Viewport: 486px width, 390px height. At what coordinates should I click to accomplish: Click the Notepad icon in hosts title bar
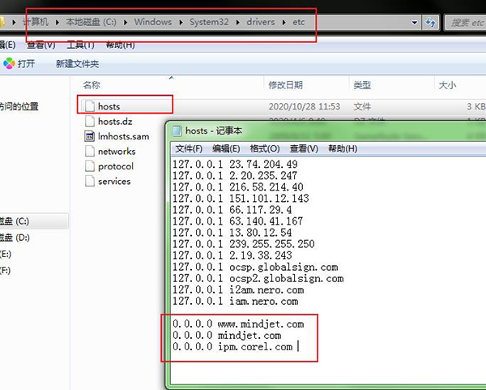[x=177, y=131]
